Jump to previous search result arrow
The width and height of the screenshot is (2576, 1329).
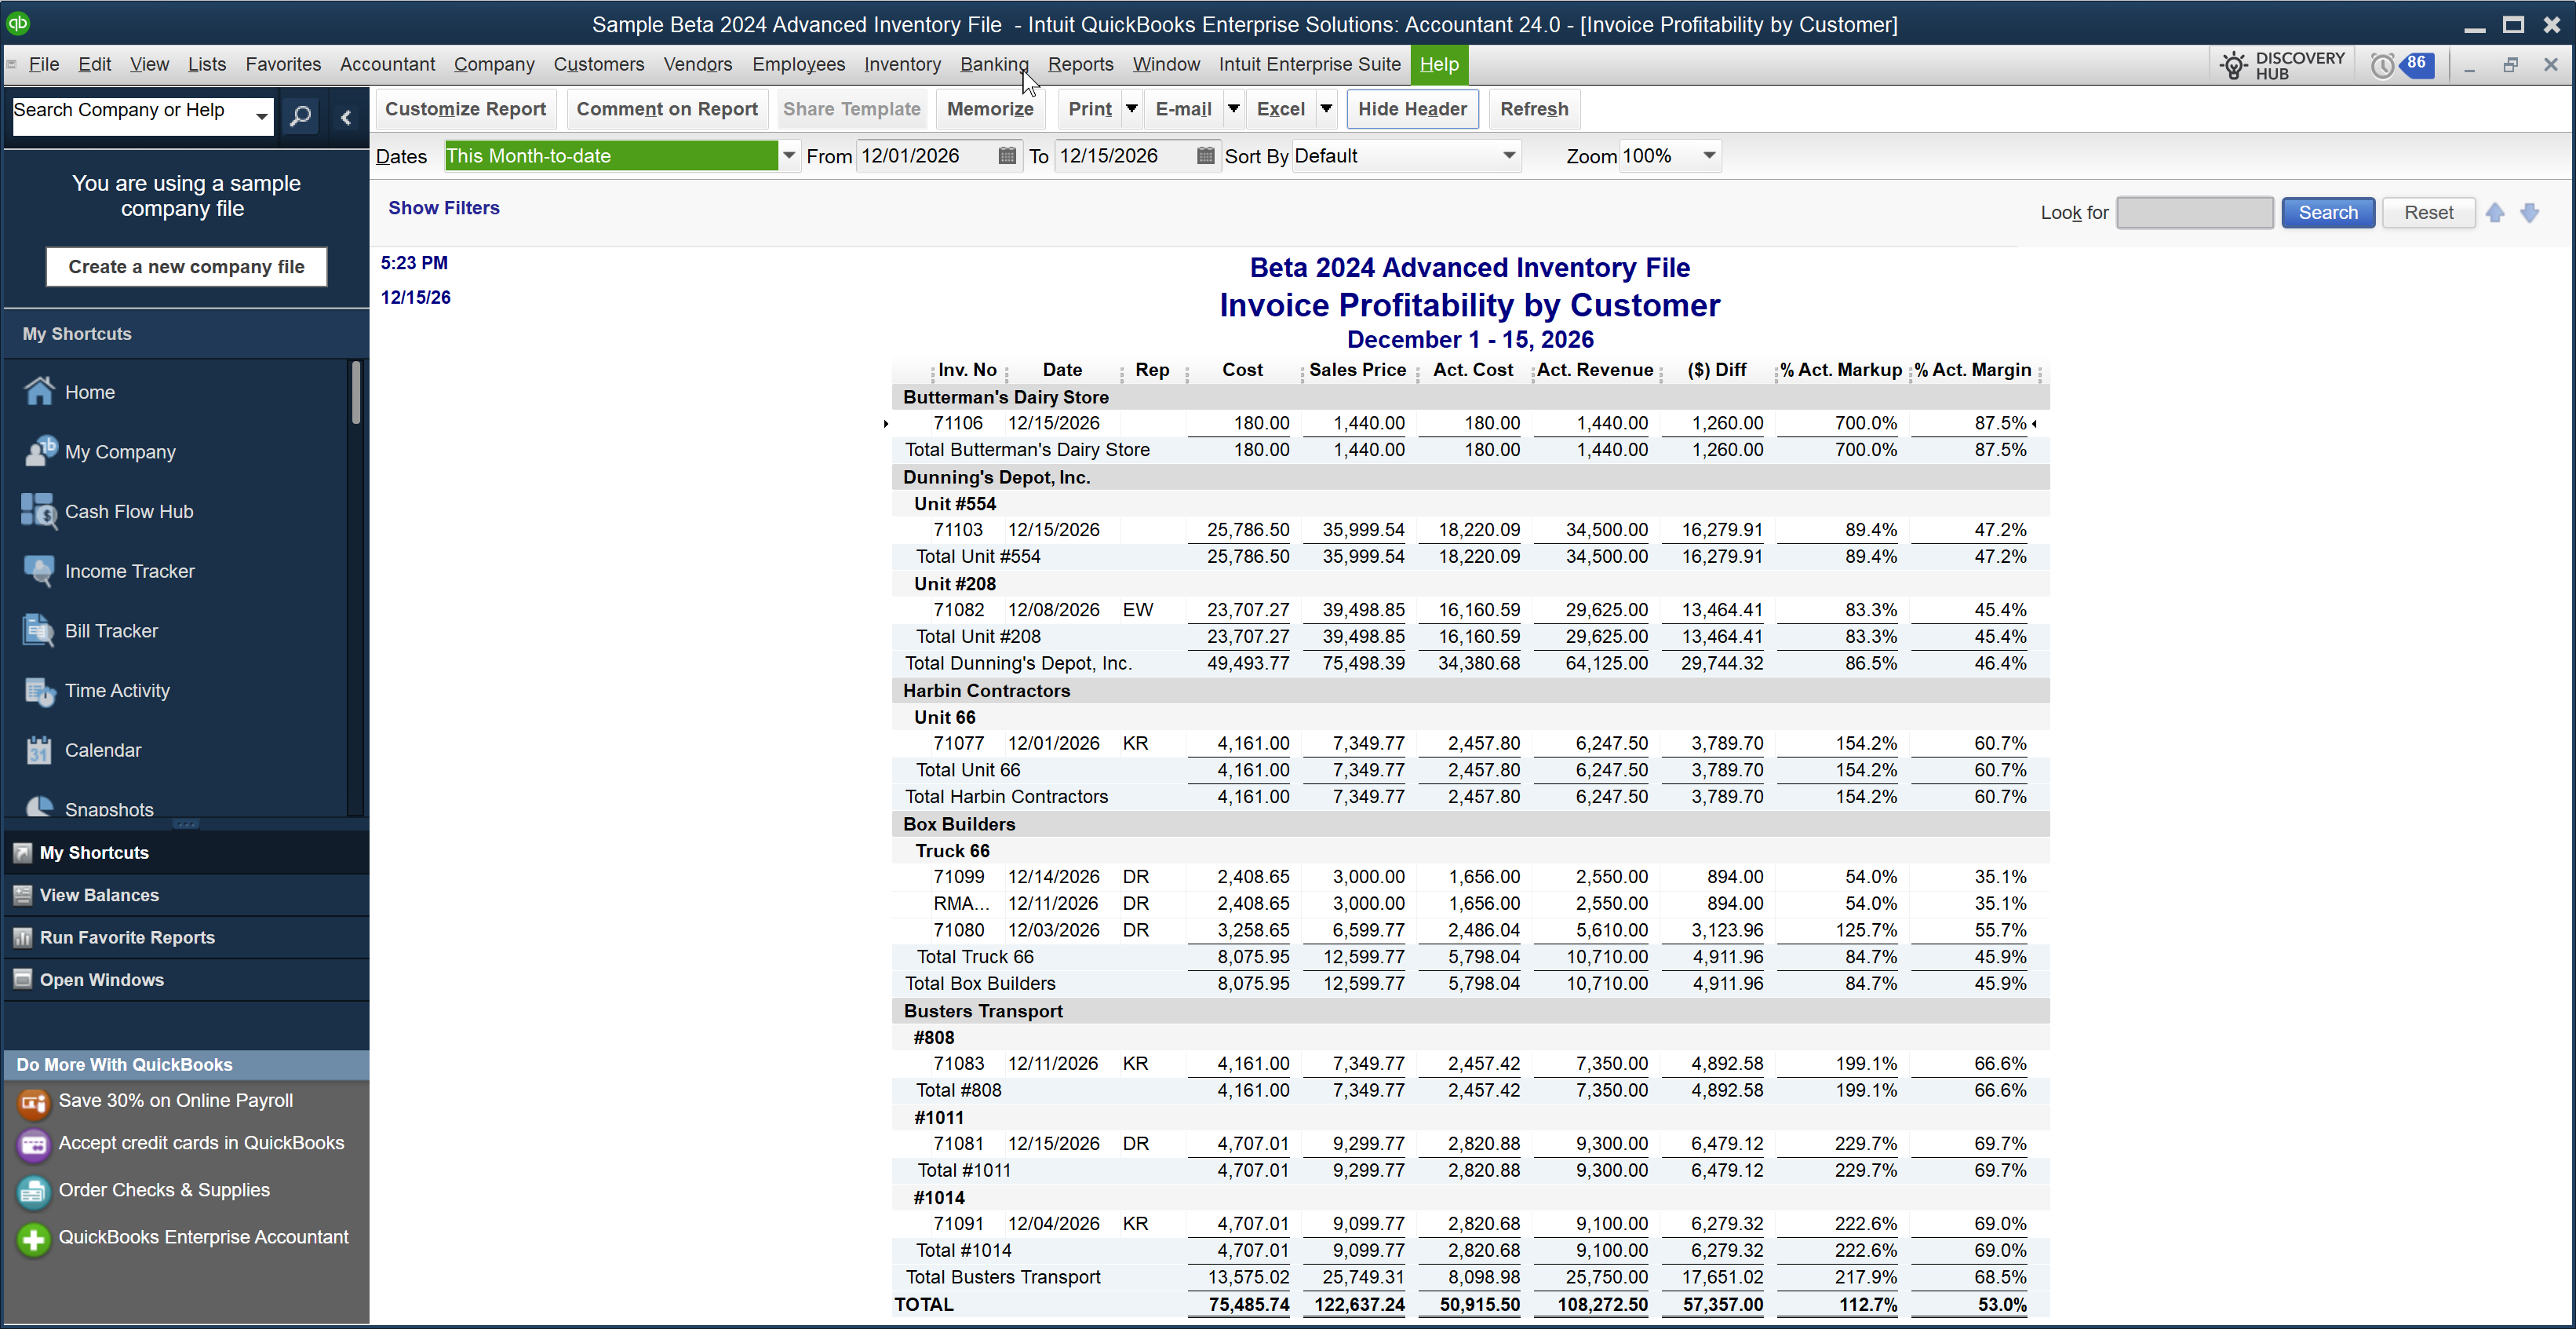[2495, 212]
